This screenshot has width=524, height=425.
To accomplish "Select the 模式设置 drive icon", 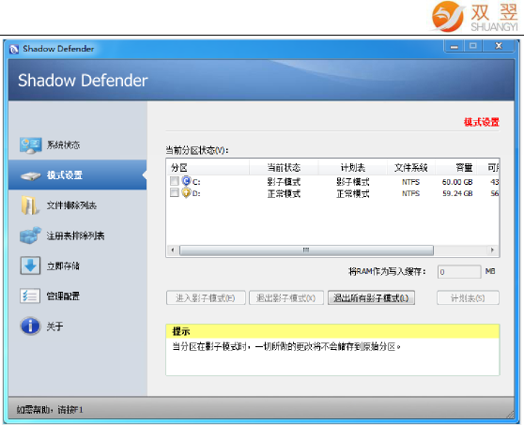I will 31,175.
